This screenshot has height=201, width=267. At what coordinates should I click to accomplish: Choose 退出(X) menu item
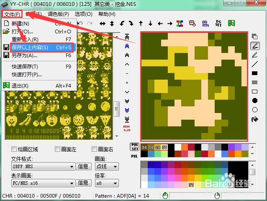(x=39, y=85)
